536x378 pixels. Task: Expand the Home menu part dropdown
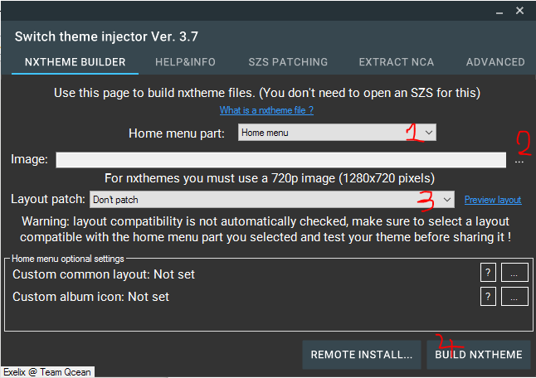[429, 133]
